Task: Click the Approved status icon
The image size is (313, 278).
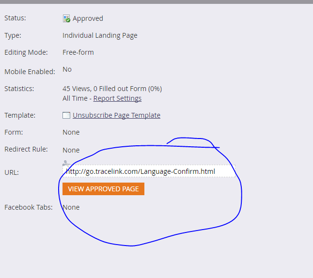Action: 67,18
